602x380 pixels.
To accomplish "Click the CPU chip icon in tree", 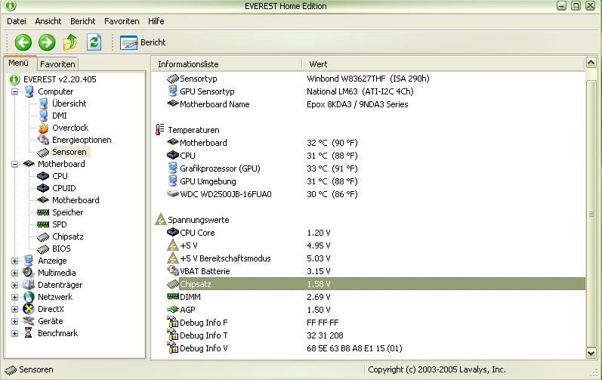I will (x=43, y=176).
